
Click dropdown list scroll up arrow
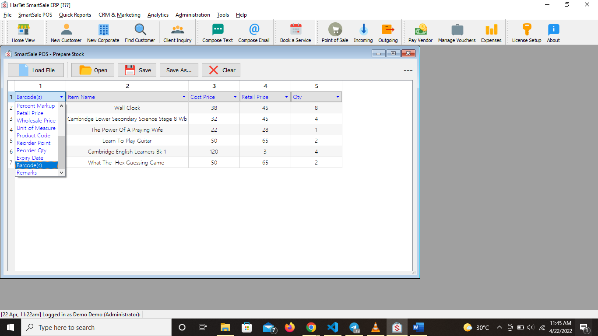click(61, 105)
